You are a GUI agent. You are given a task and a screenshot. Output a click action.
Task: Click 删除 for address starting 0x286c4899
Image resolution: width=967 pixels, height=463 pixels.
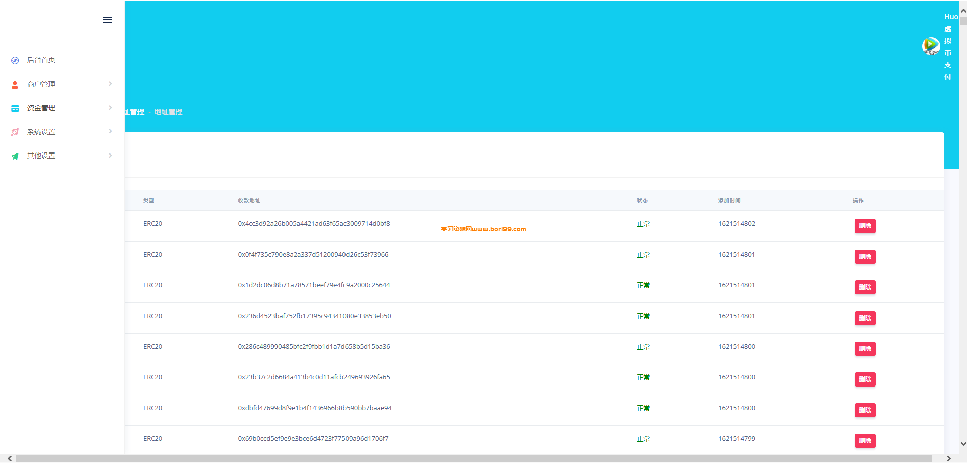click(x=865, y=349)
